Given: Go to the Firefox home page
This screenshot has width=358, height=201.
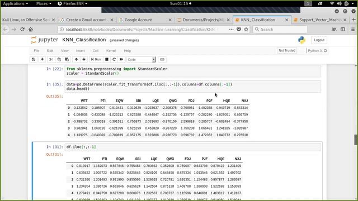Looking at the screenshot, I should [31, 30].
